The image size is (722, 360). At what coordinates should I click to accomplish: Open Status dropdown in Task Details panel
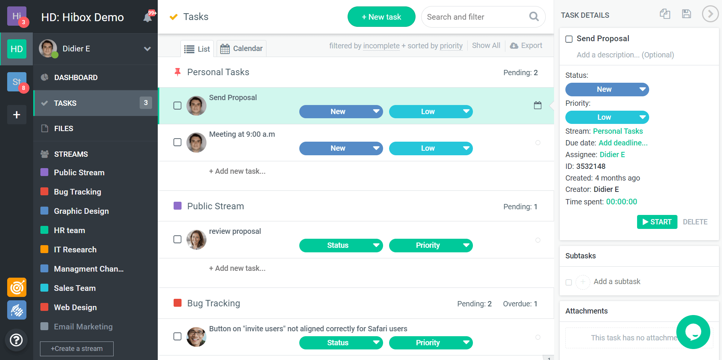click(x=607, y=90)
